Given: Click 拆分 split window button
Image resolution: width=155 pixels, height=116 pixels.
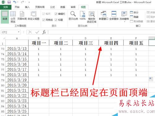Looking at the screenshot, I should point(134,12).
